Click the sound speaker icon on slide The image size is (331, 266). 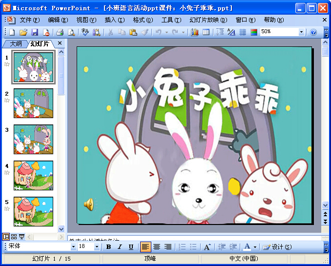pyautogui.click(x=89, y=205)
